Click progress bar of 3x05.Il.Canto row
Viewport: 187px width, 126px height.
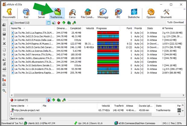pos(108,47)
